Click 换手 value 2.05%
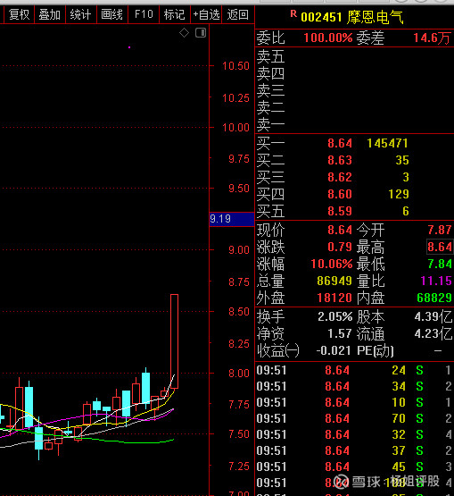This screenshot has width=454, height=496. pyautogui.click(x=335, y=316)
